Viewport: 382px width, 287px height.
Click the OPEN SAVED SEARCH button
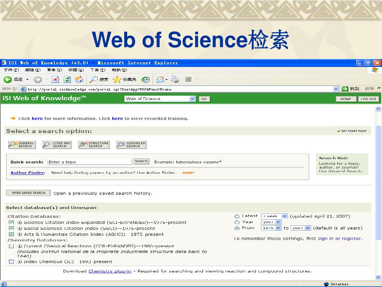[x=28, y=193]
